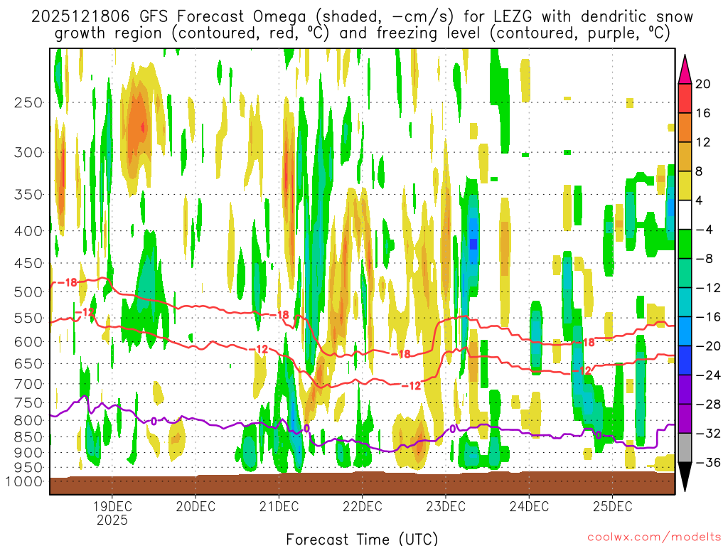
Task: Click the '-20' colorbar value label
Action: coord(708,346)
